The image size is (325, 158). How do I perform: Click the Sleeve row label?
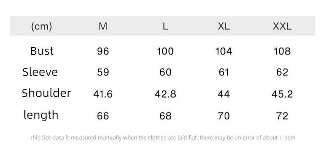coord(40,72)
